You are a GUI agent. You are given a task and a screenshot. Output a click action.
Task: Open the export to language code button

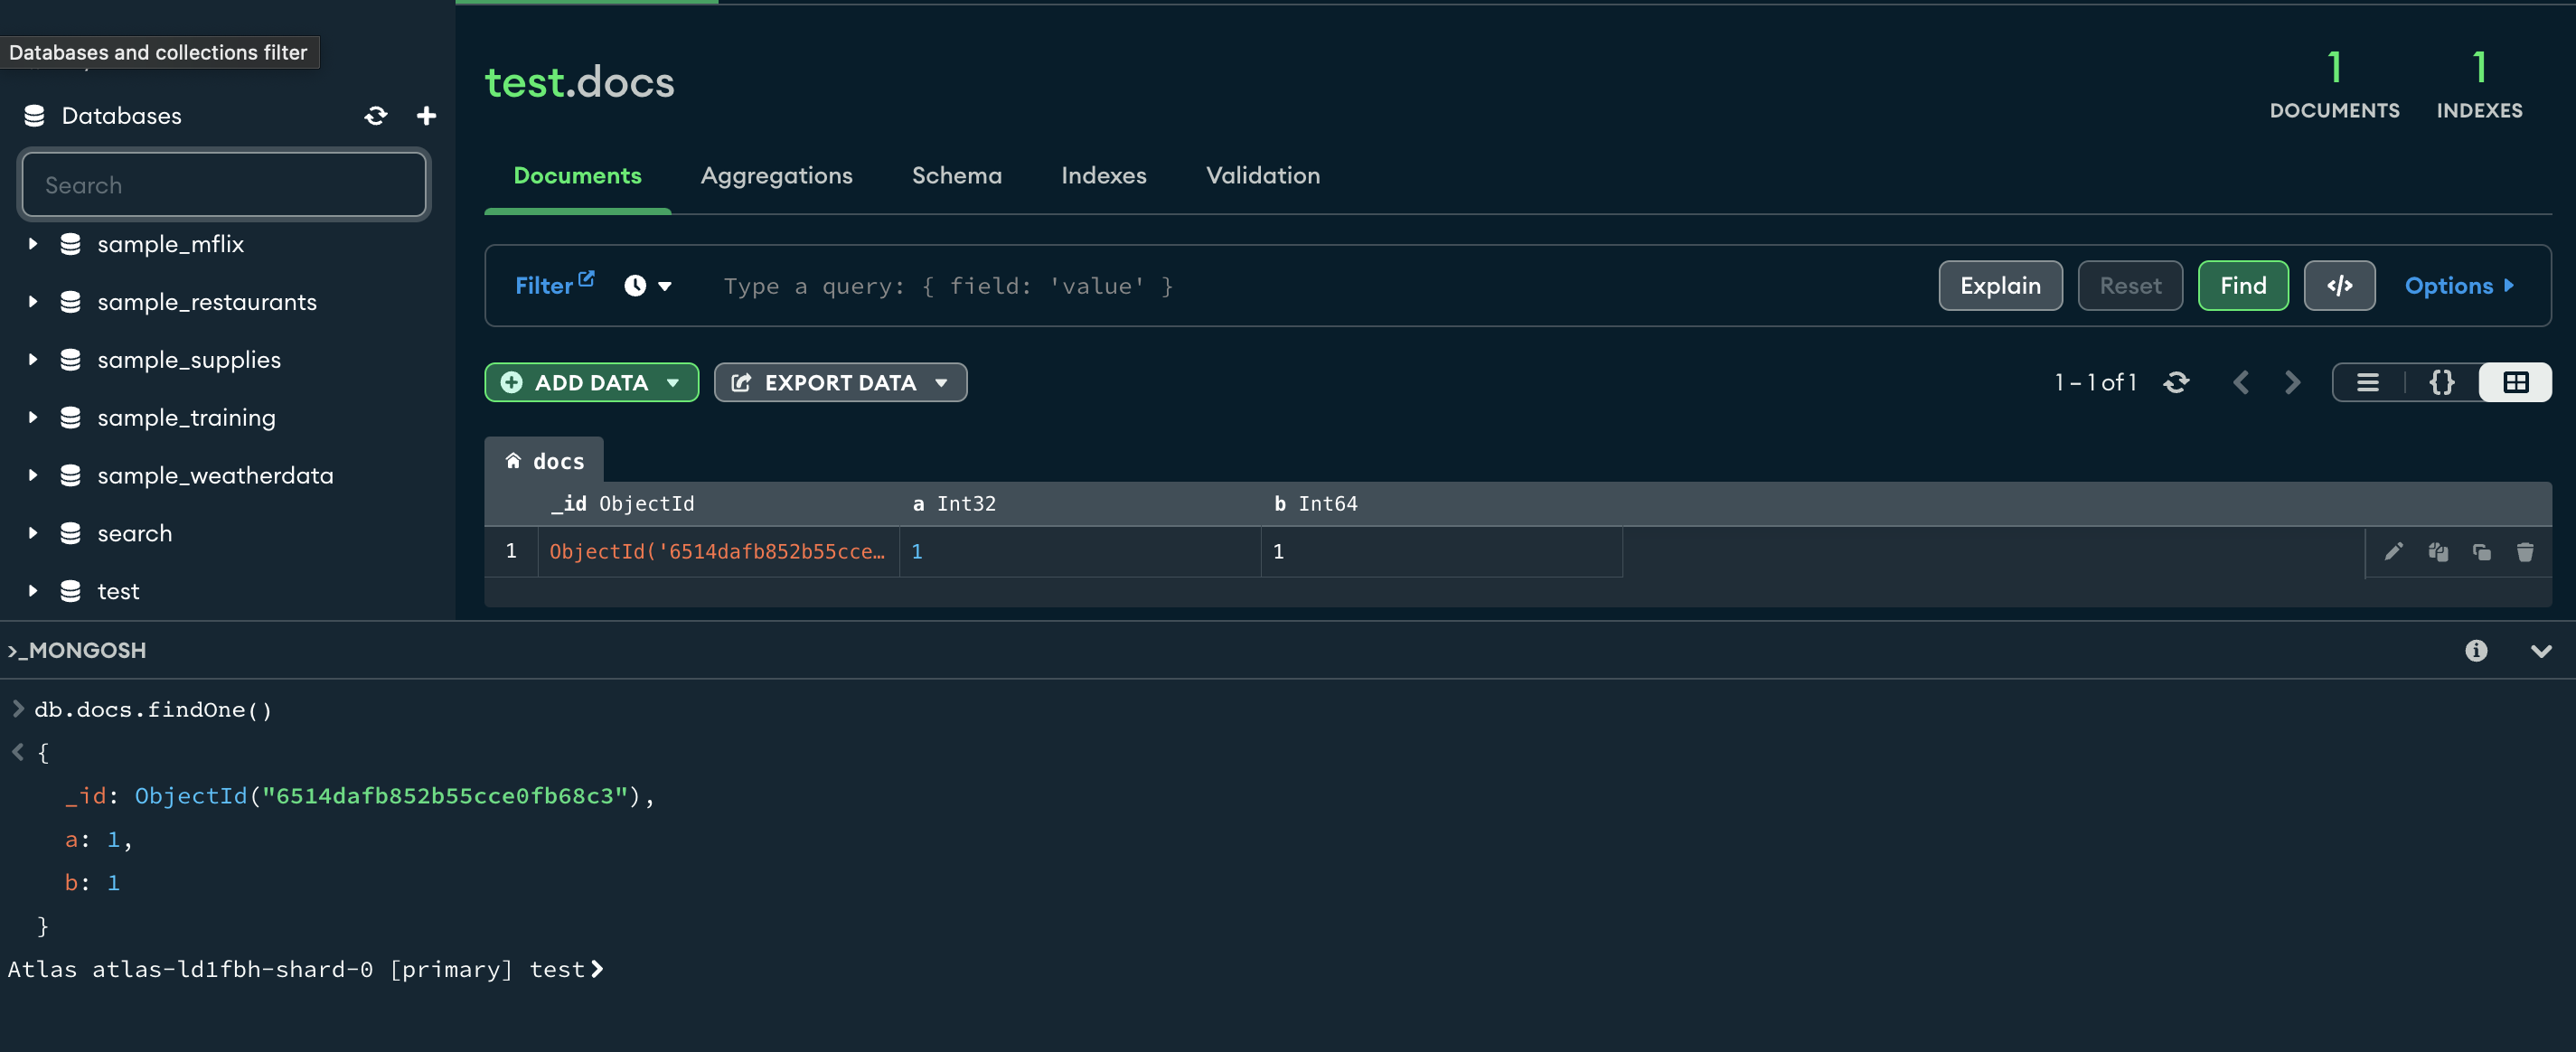click(x=2339, y=286)
